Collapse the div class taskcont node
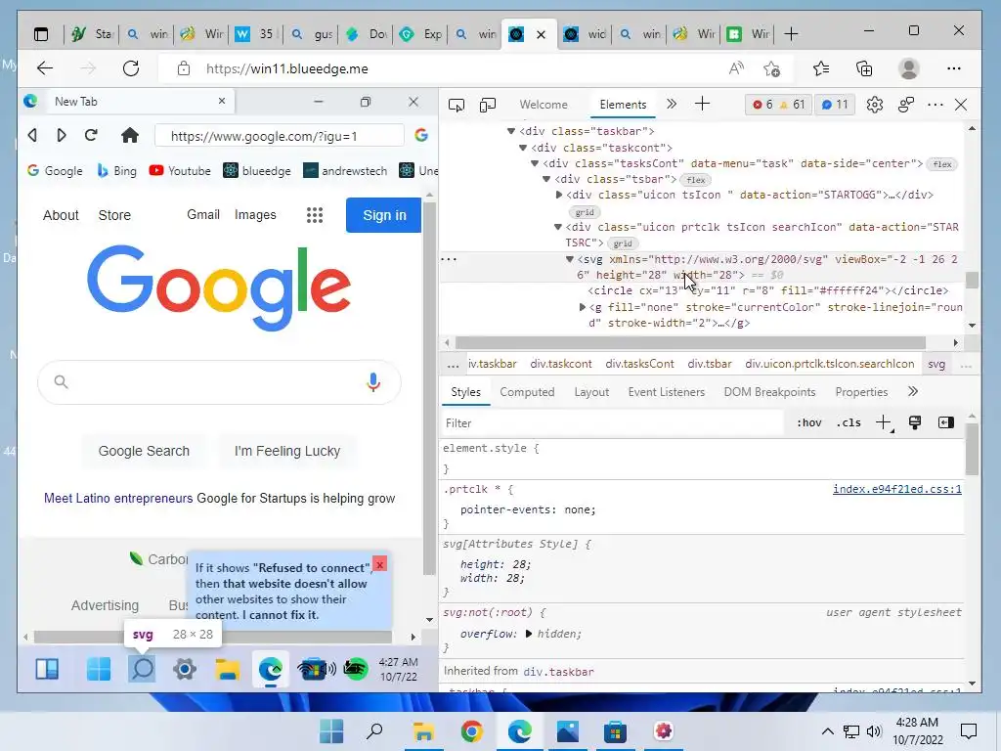Screen dimensions: 1001x751 (523, 149)
